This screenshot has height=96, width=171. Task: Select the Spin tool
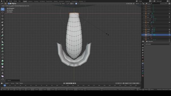2,64
